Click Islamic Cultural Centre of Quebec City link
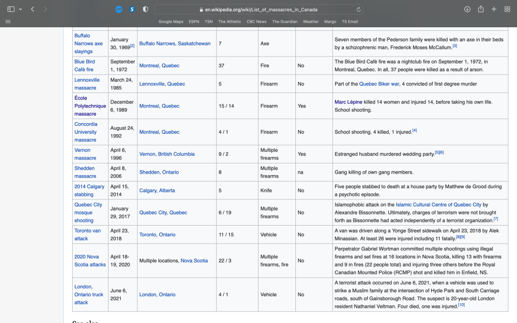Image resolution: width=517 pixels, height=323 pixels. pyautogui.click(x=438, y=205)
